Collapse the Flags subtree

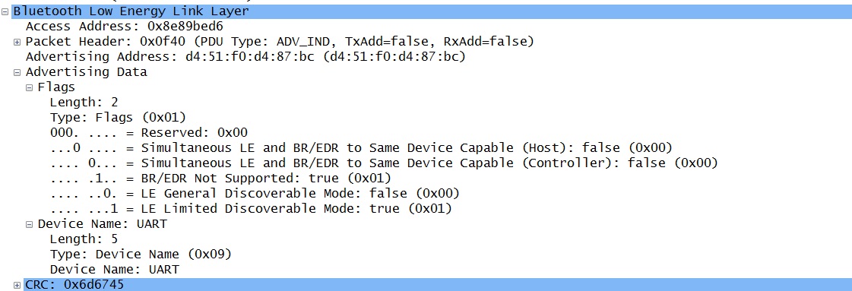(30, 87)
